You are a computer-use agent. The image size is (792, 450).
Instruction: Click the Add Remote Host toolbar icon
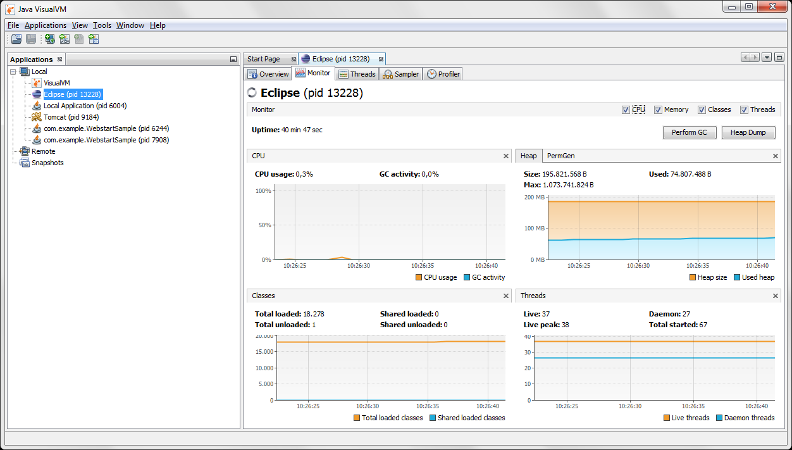click(x=50, y=39)
